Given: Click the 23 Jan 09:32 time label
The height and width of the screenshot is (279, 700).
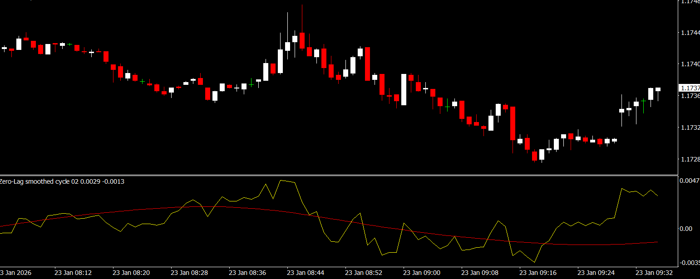Looking at the screenshot, I should click(654, 273).
